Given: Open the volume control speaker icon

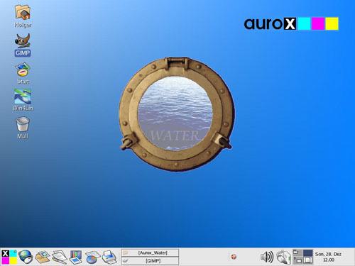Looking at the screenshot, I should [x=267, y=257].
